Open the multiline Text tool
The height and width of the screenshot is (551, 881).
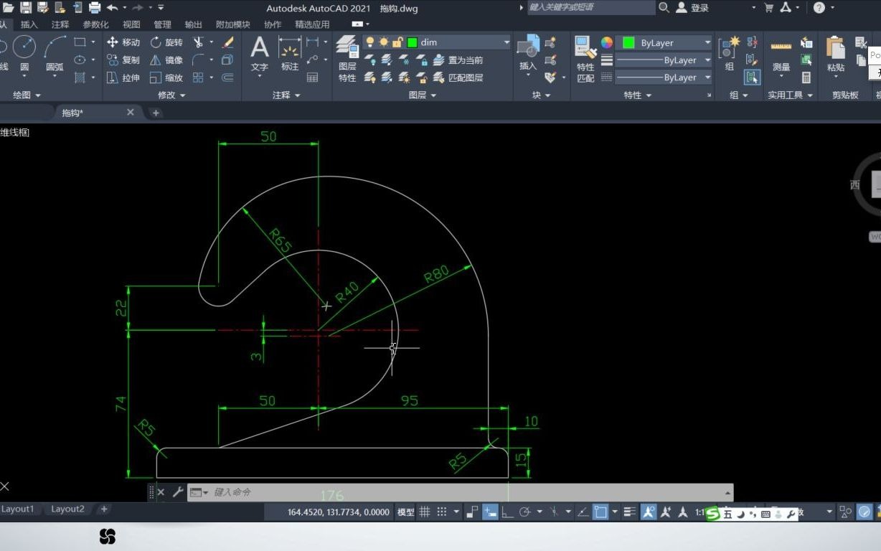259,50
